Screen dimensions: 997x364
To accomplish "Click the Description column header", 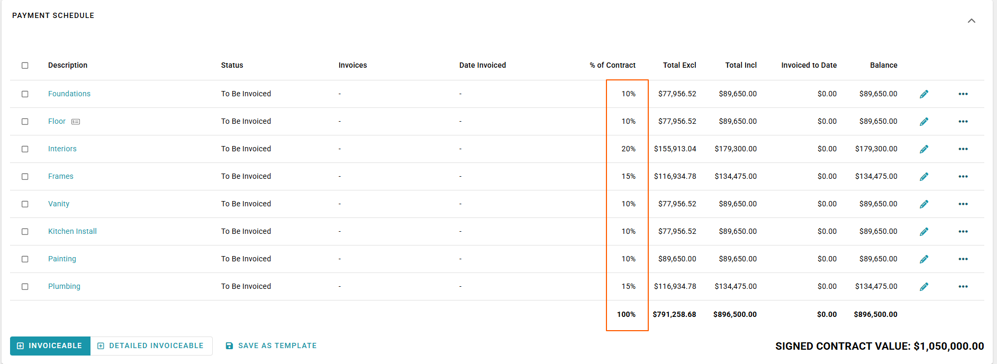I will (x=68, y=65).
